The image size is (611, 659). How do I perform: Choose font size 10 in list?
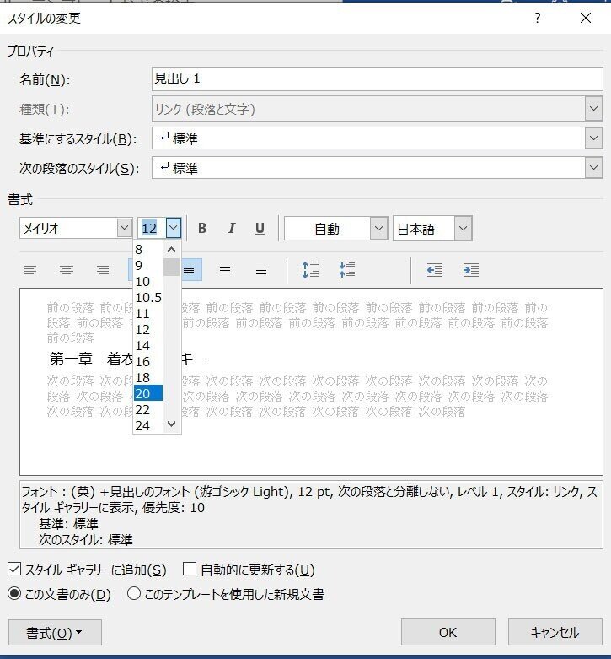click(x=148, y=282)
